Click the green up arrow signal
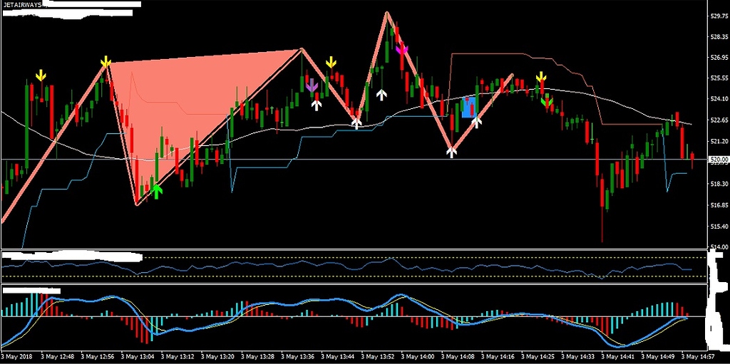 (x=156, y=190)
